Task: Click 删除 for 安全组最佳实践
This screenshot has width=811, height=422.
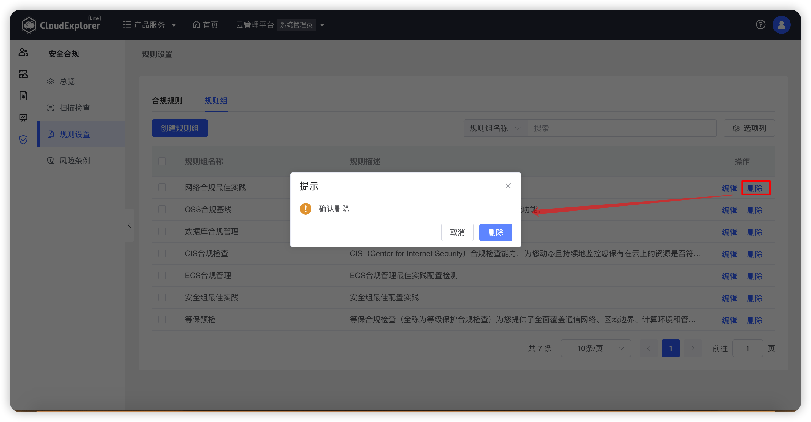Action: [755, 298]
